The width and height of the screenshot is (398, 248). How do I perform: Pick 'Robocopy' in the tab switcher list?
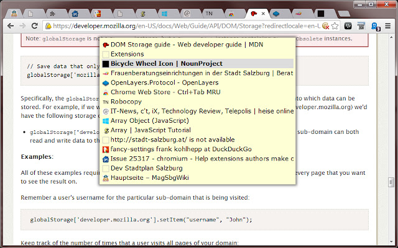(198, 102)
